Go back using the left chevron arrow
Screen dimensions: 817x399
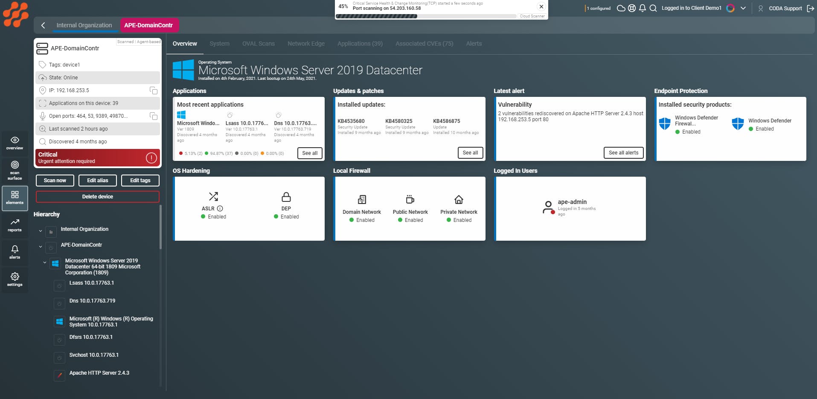(43, 25)
